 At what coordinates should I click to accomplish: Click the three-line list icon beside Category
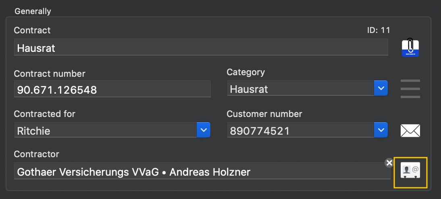(410, 89)
